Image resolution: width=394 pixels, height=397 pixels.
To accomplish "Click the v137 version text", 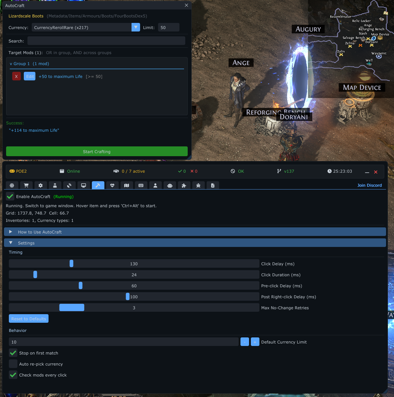I will [289, 171].
